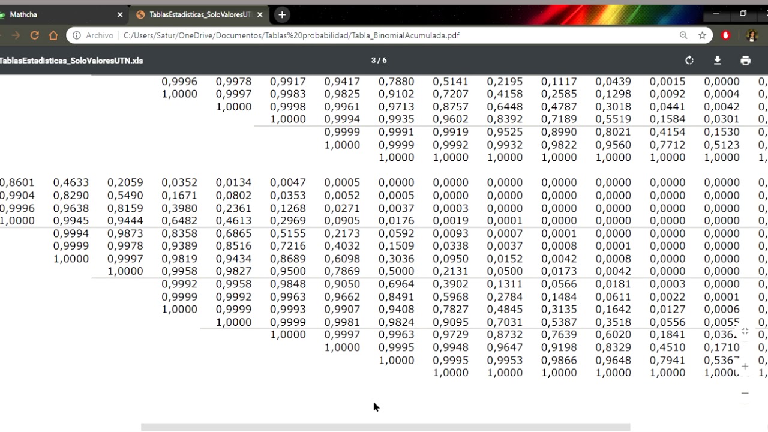The image size is (768, 432).
Task: Bookmark this page with the star icon
Action: pos(702,35)
